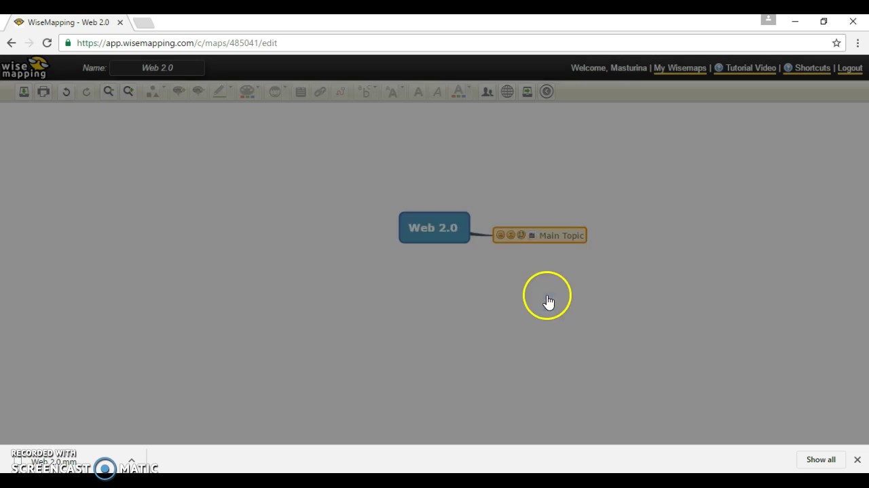Screen dimensions: 869x488
Task: Click the Add Link chain icon
Action: 320,91
